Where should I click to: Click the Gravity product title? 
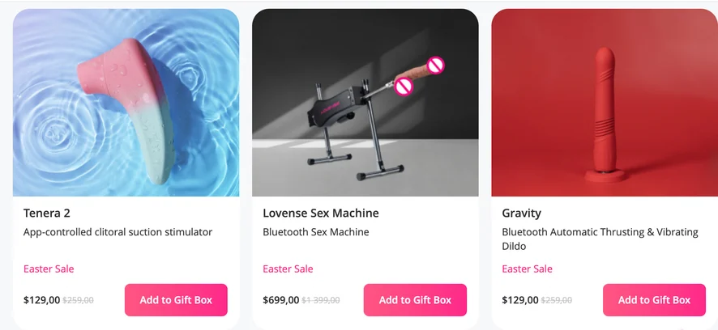[522, 214]
